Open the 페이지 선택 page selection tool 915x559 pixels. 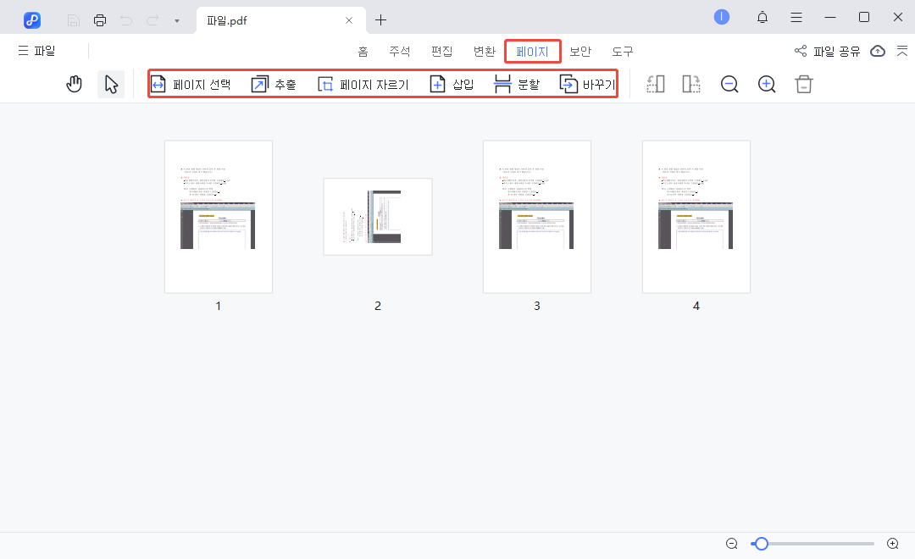point(191,84)
